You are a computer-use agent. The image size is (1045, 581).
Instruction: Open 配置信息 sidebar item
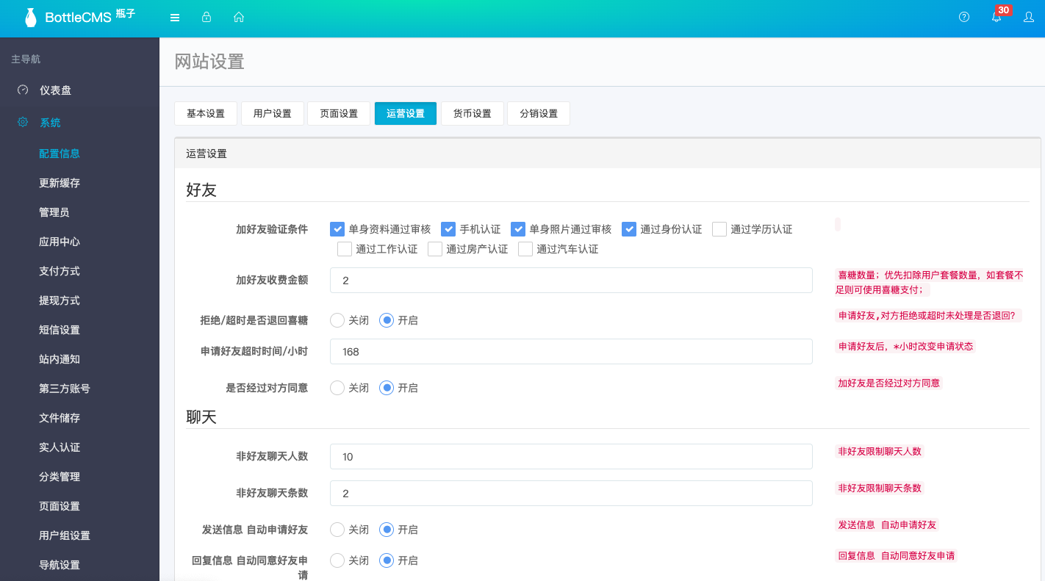(x=60, y=154)
